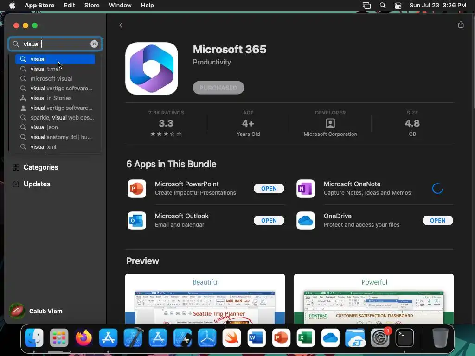Open the Edit menu
The image size is (475, 356).
tap(70, 5)
